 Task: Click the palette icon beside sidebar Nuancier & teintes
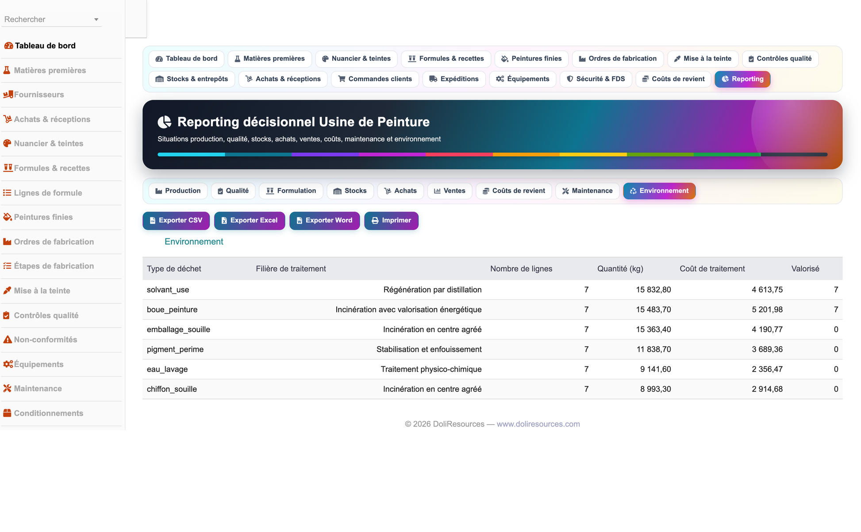pyautogui.click(x=7, y=144)
